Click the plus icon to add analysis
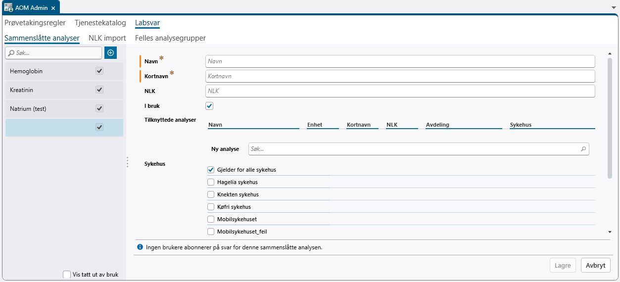The height and width of the screenshot is (282, 620). coord(111,53)
